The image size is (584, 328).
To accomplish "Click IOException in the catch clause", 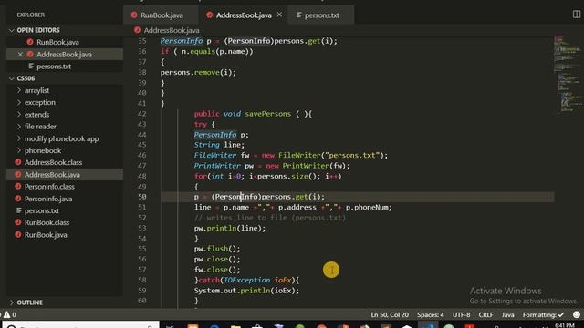I will 247,280.
